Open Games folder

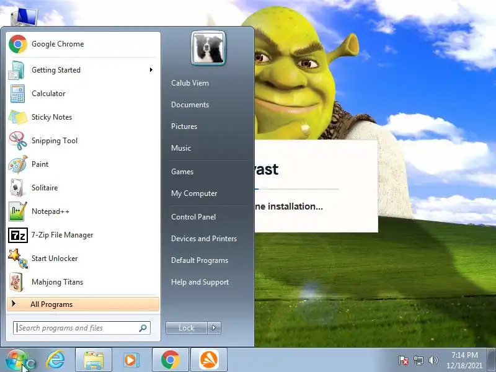click(x=182, y=172)
